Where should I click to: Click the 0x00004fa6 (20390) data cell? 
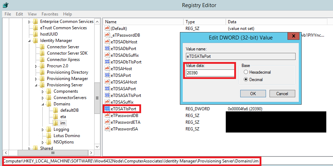245,109
